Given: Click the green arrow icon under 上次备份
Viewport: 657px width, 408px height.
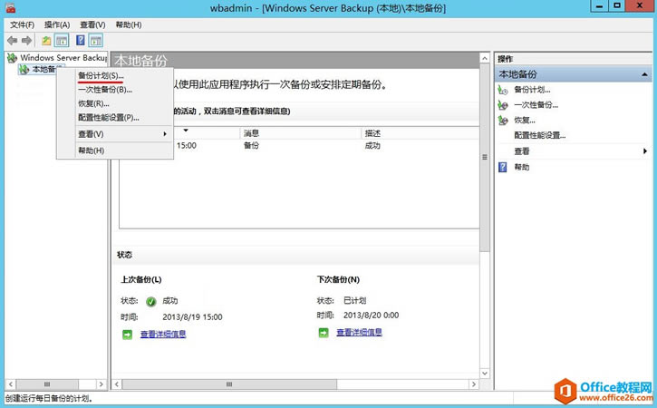Looking at the screenshot, I should 127,335.
